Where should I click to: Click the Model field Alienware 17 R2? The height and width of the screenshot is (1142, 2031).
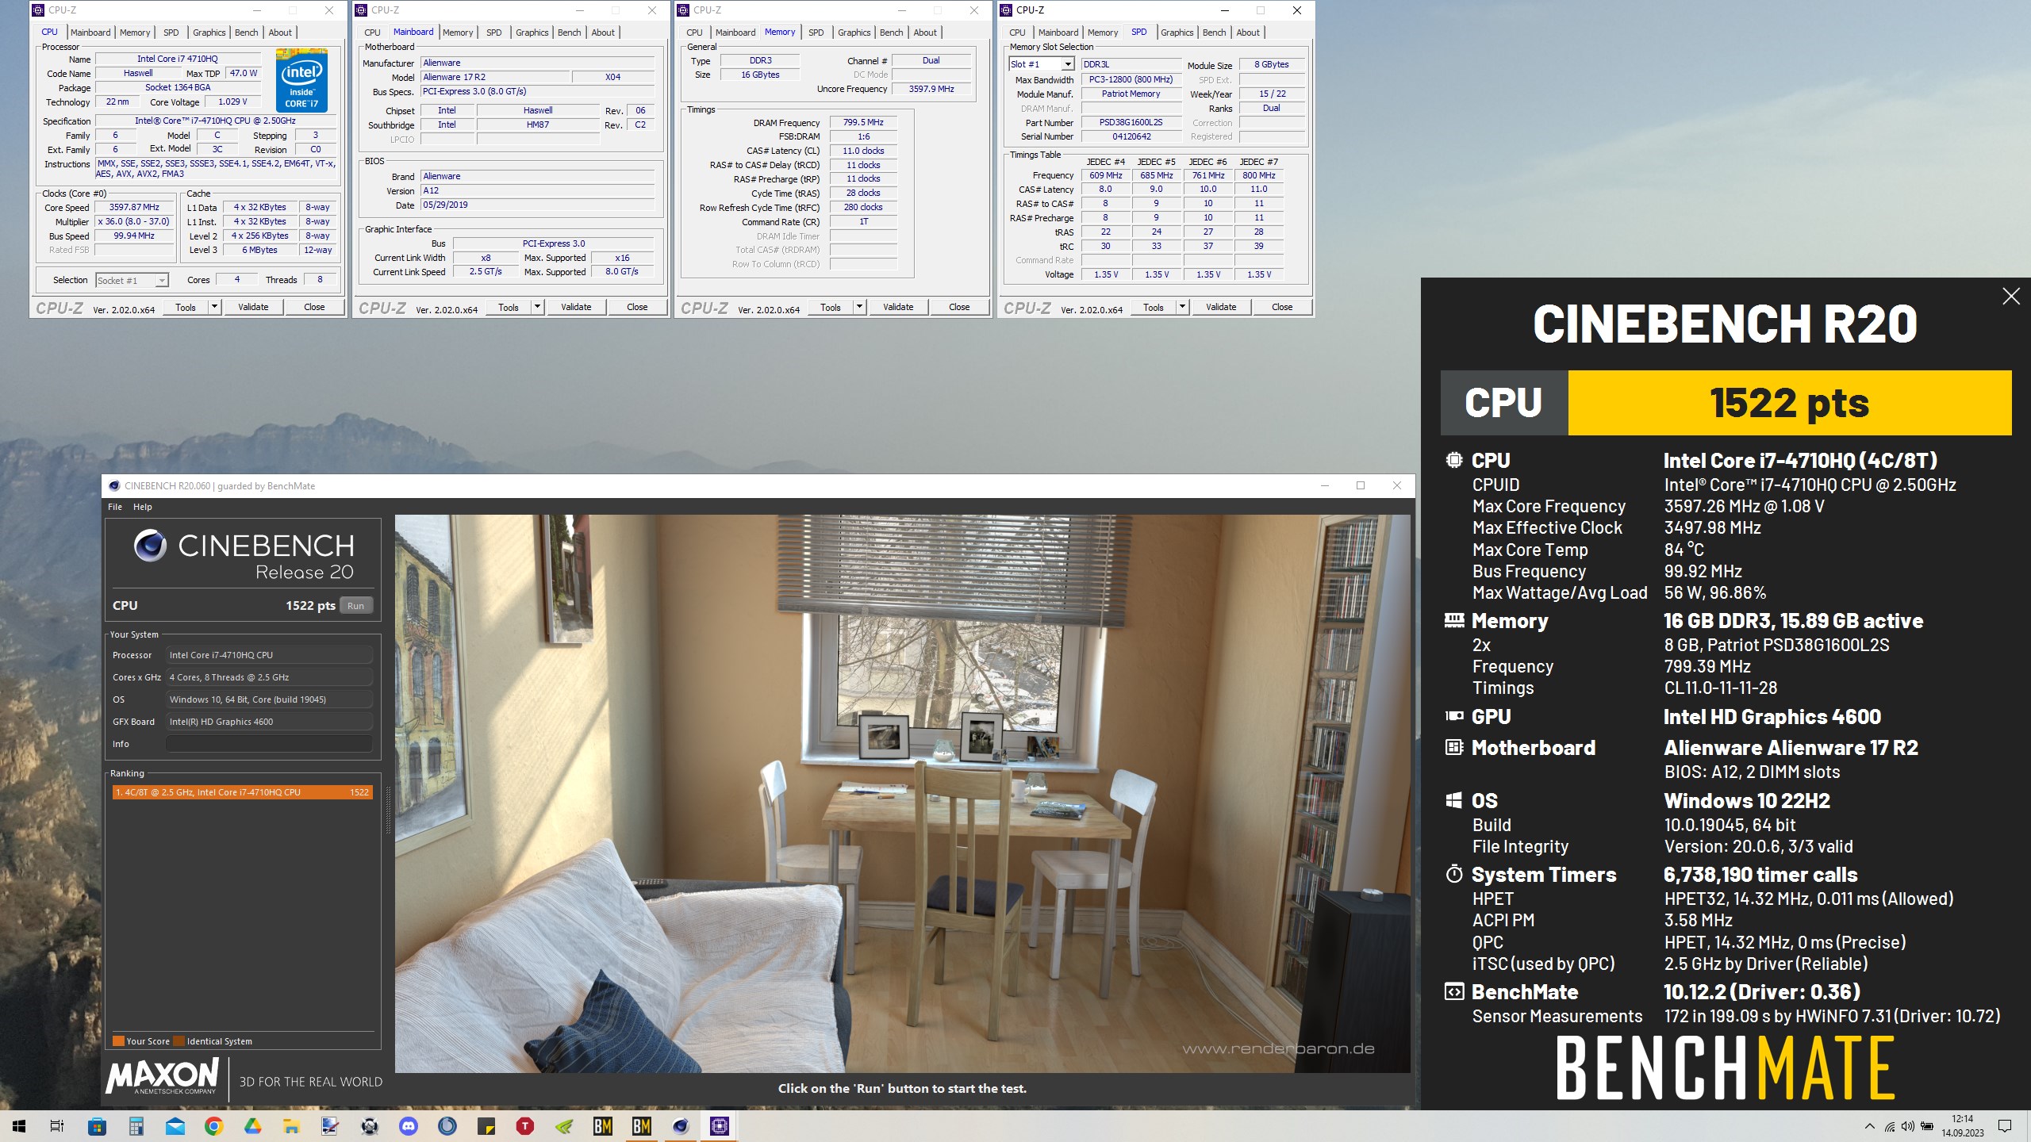pyautogui.click(x=495, y=77)
